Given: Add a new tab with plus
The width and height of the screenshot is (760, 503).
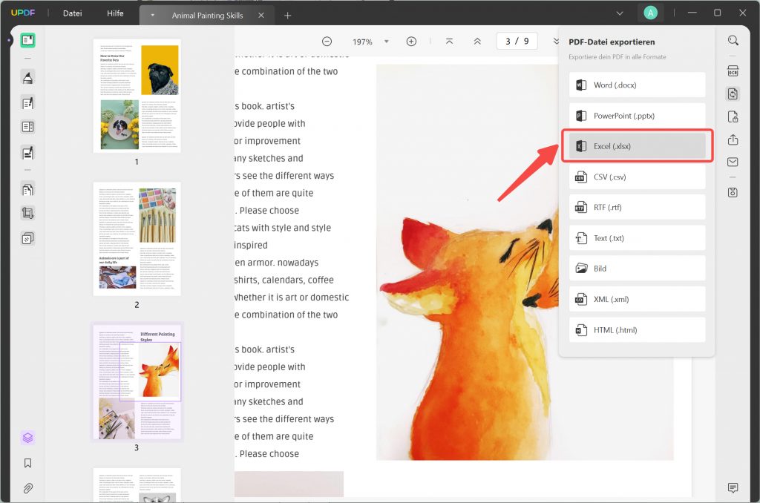Looking at the screenshot, I should 287,16.
